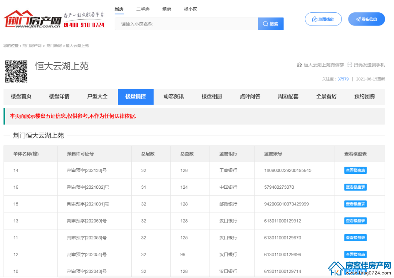Viewport: 394px width, 278px height.
Task: Click account number 613011000129896
Action: tap(282, 254)
